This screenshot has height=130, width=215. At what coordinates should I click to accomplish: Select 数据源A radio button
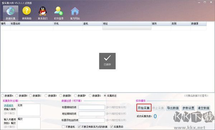coord(3,96)
